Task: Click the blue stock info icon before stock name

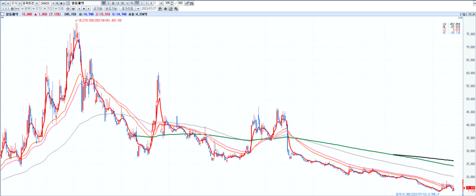Action: click(x=68, y=3)
